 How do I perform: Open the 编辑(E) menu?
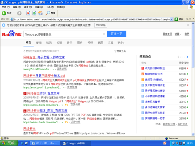(17, 7)
